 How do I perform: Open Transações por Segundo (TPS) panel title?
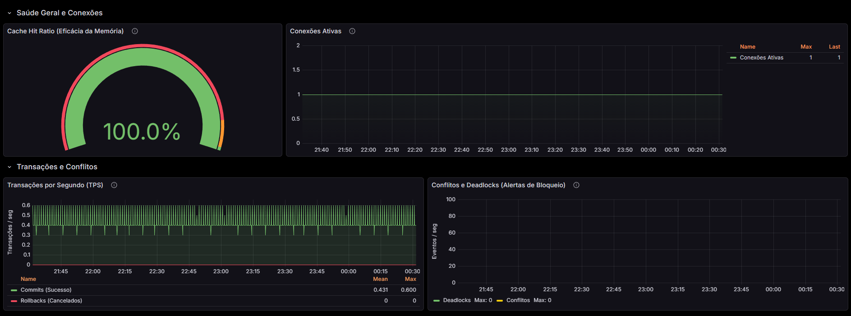pos(55,185)
